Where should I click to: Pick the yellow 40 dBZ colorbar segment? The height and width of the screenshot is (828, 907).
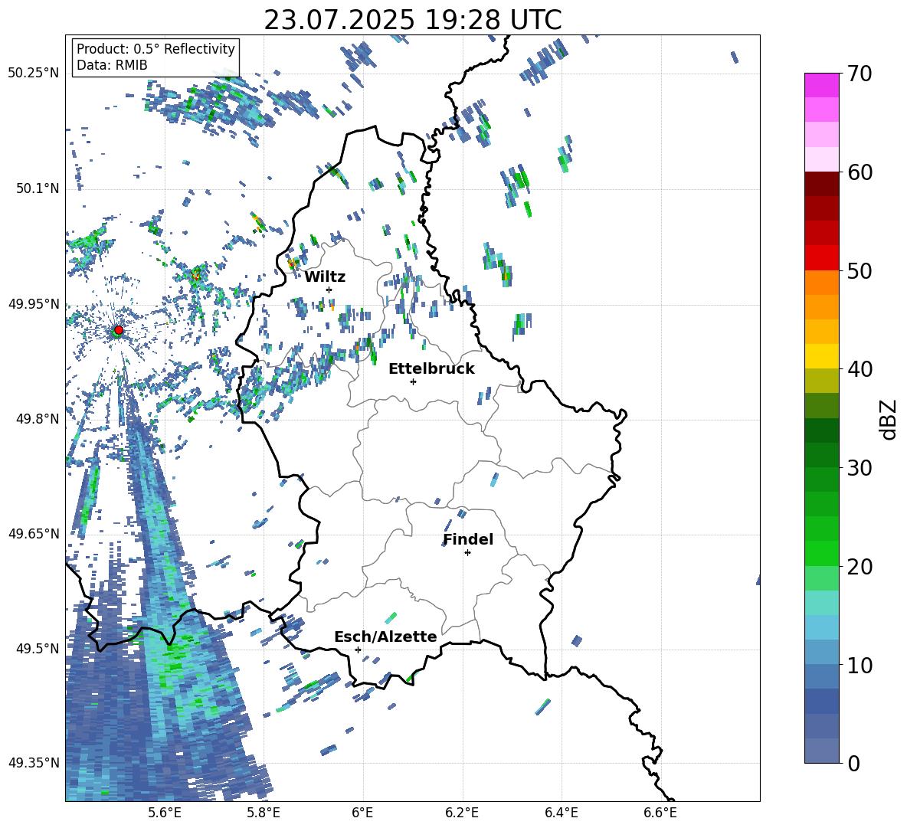click(x=822, y=356)
